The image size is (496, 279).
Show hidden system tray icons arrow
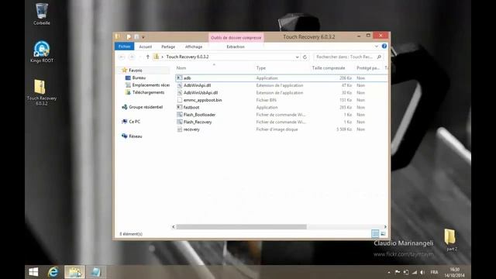tap(389, 272)
